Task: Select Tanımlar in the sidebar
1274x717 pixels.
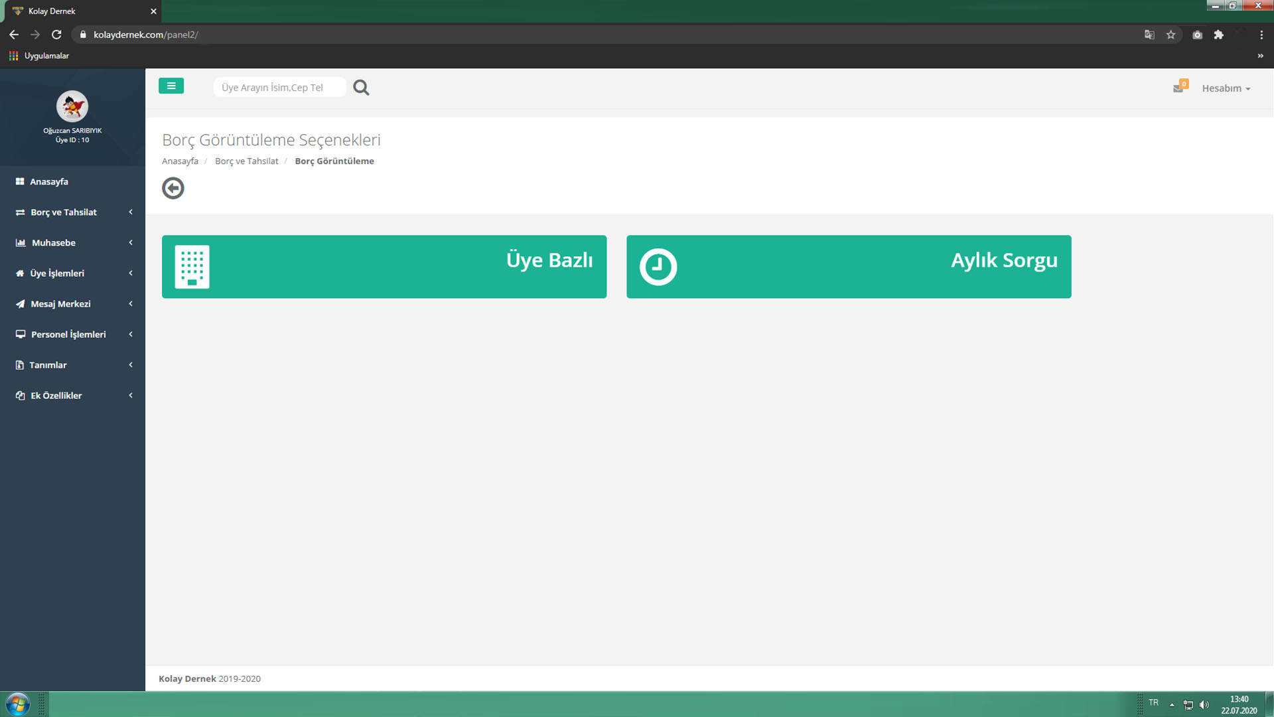Action: coord(72,365)
